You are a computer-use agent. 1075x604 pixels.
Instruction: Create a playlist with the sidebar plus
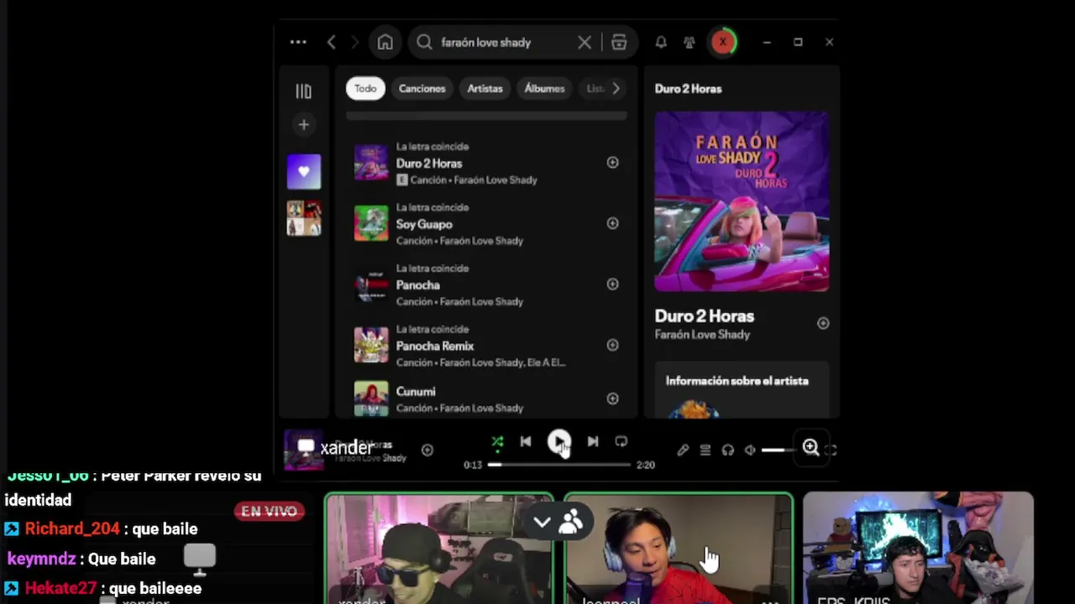[303, 125]
